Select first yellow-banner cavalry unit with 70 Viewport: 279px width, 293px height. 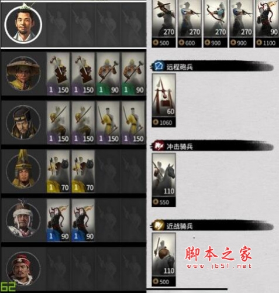pos(58,171)
